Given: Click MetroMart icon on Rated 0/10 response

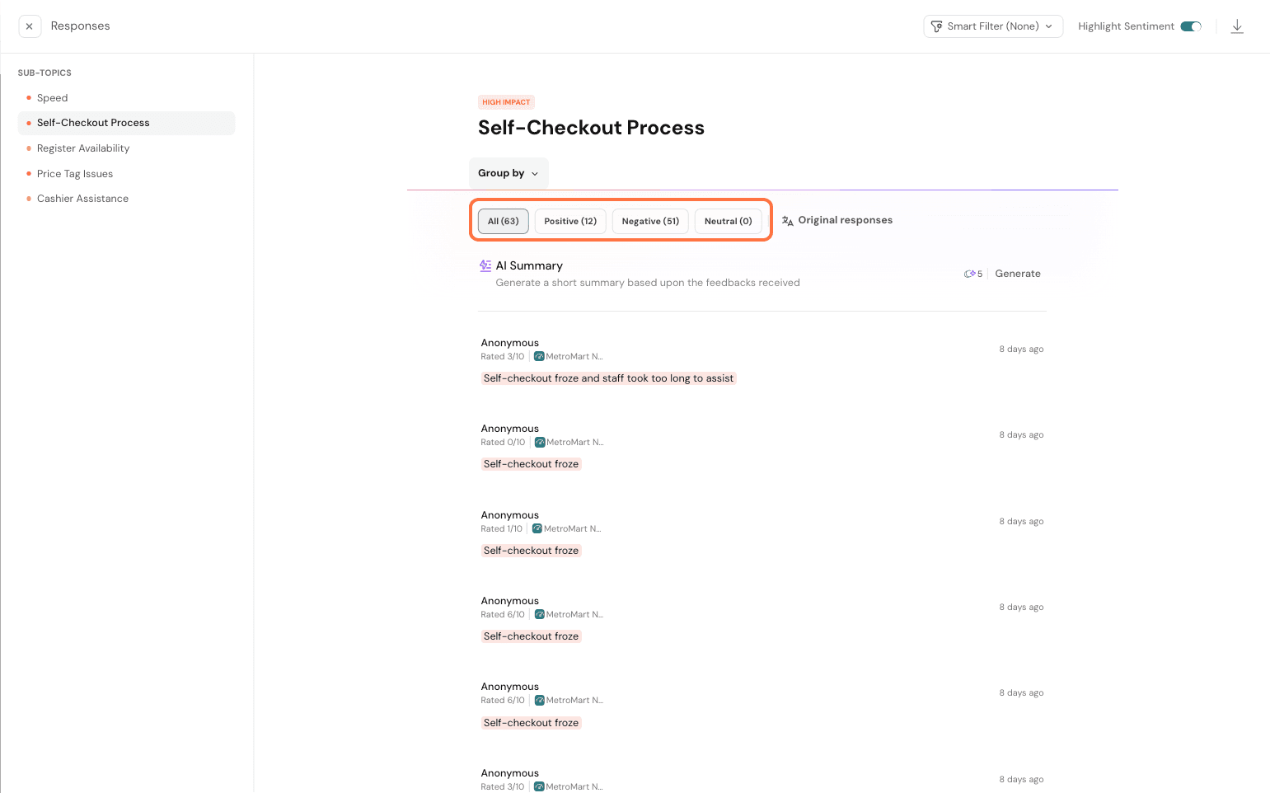Looking at the screenshot, I should [540, 443].
